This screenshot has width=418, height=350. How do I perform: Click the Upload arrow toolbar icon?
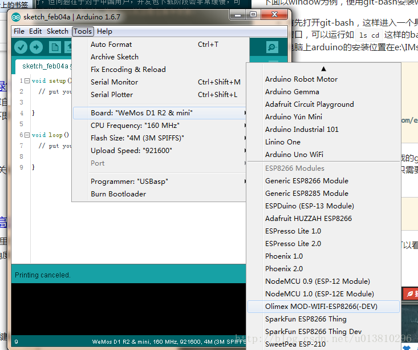(x=36, y=47)
